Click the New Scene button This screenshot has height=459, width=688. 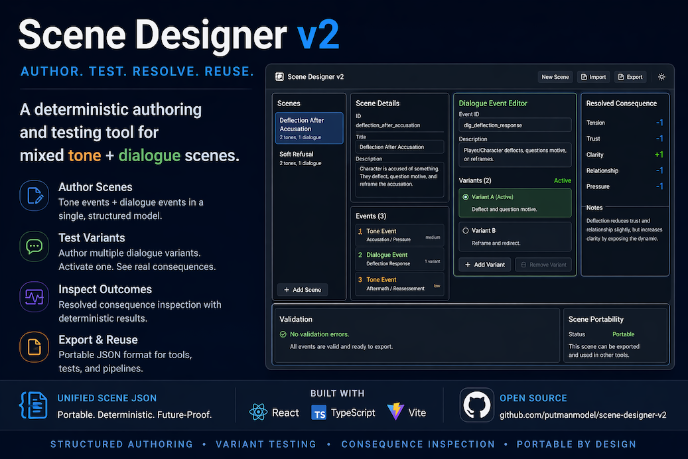click(555, 76)
